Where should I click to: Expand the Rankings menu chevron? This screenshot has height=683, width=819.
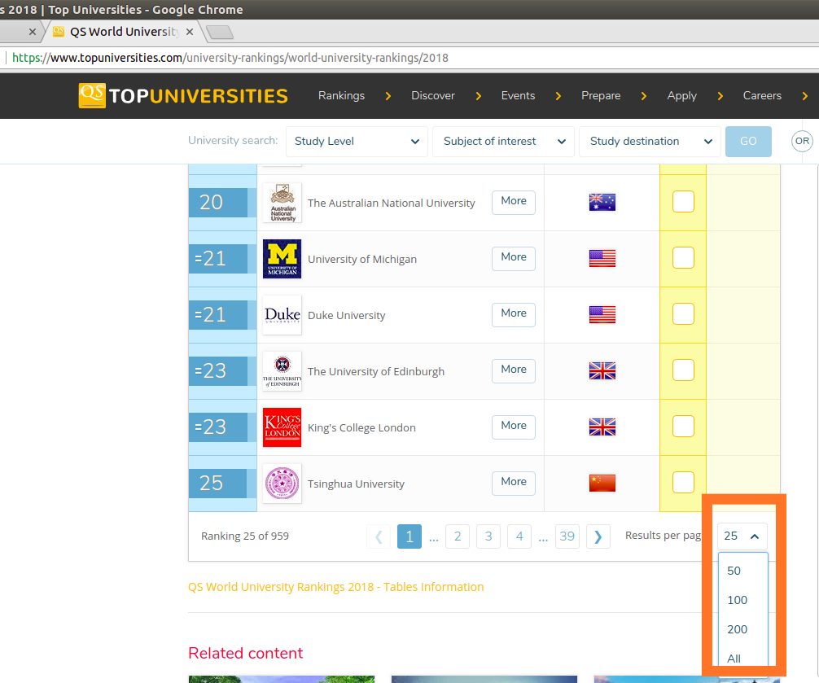pos(388,96)
